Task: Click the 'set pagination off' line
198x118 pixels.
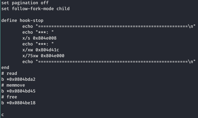Action: coord(25,3)
